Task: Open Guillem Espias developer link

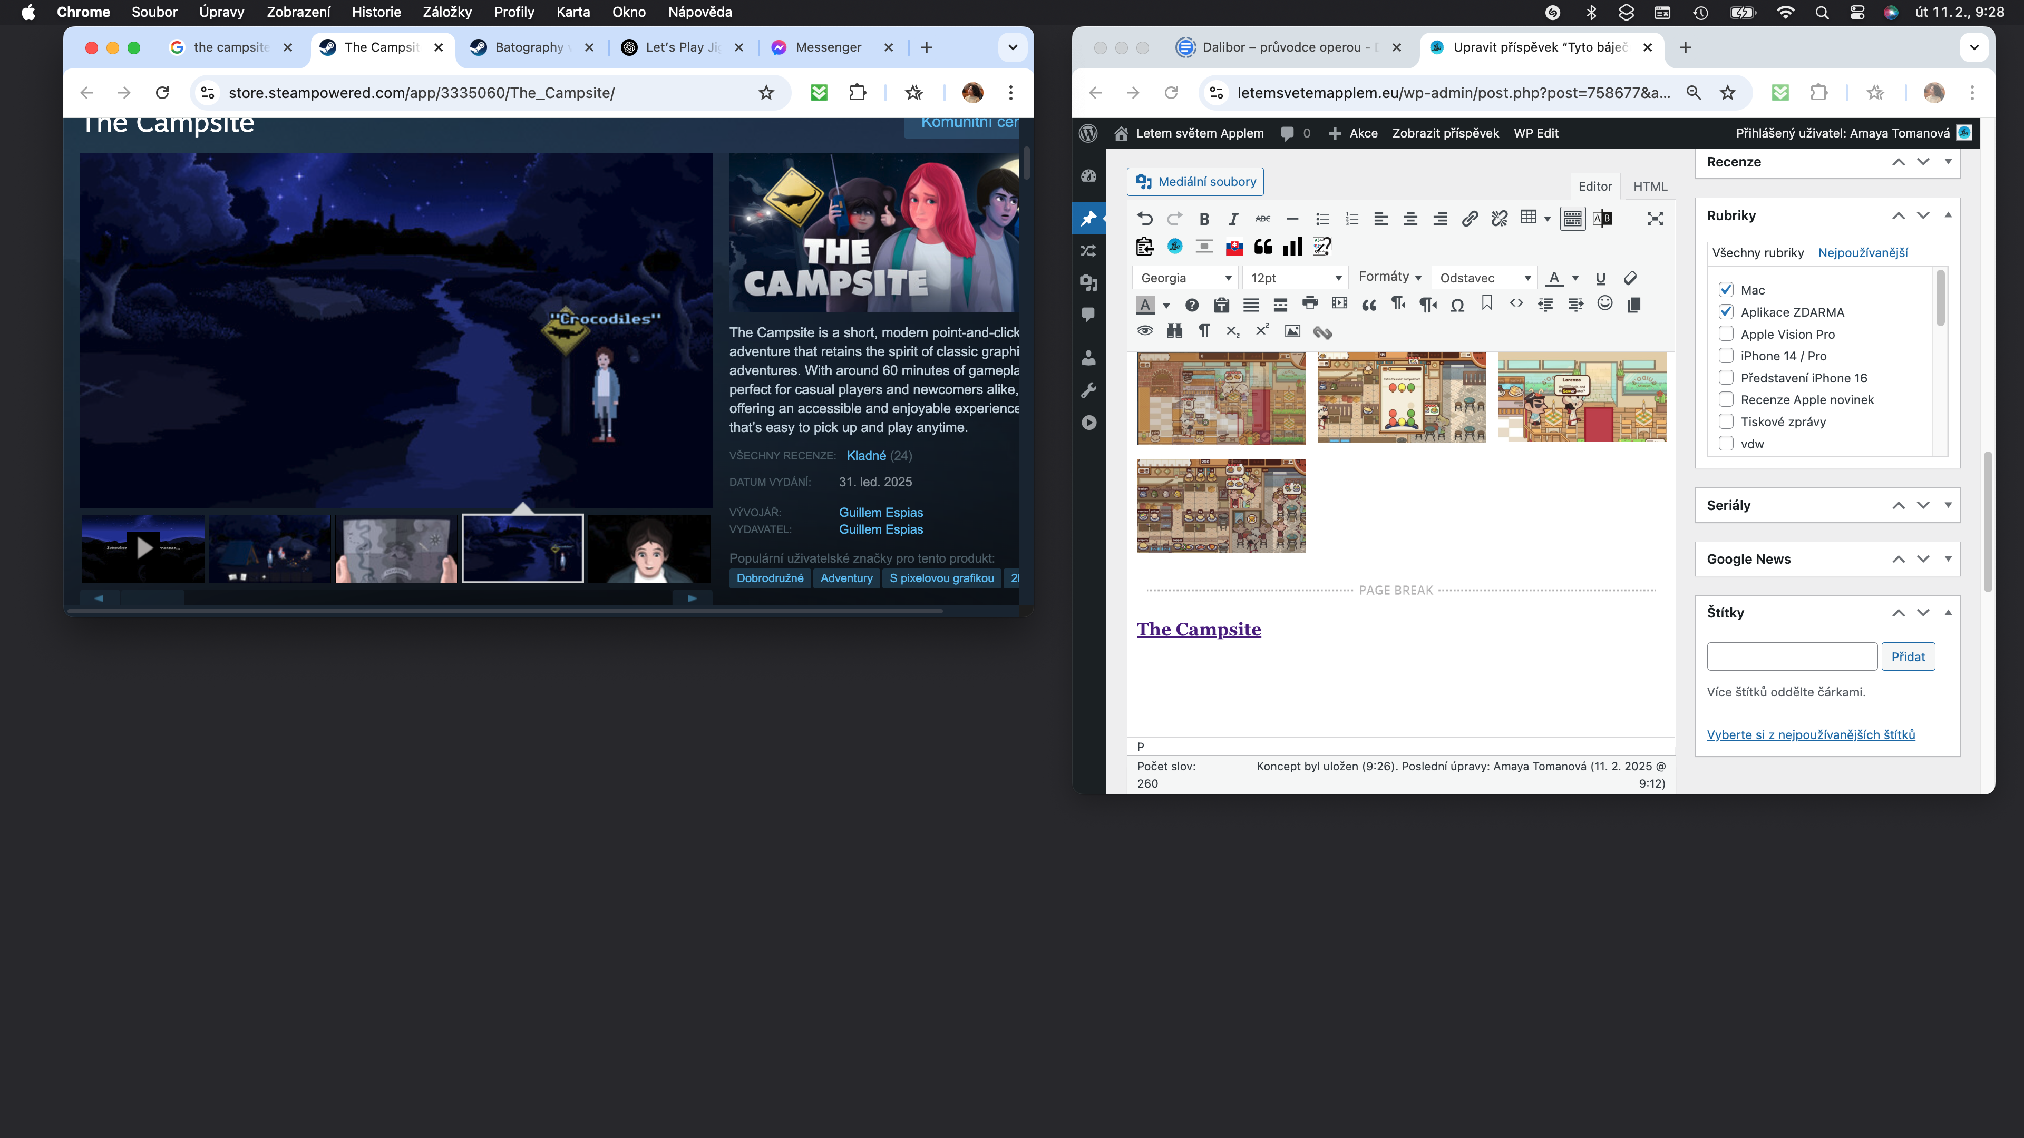Action: (x=880, y=512)
